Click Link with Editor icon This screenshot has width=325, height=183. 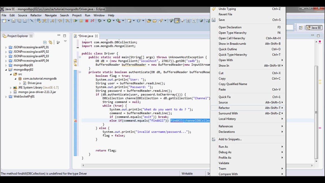coord(50,42)
